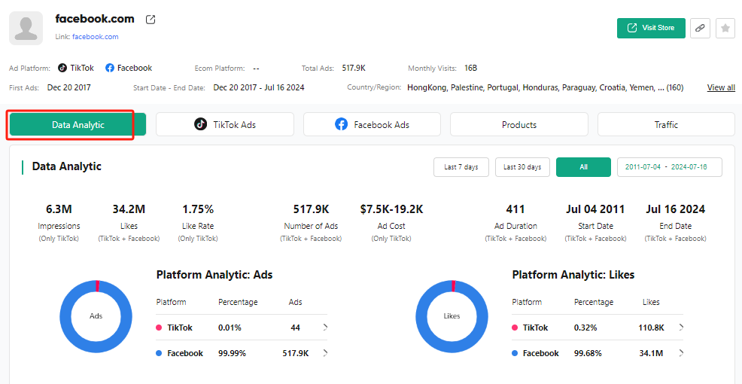This screenshot has height=384, width=742.
Task: Click the 0.32% TikTok likes percentage
Action: point(585,328)
